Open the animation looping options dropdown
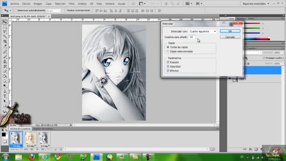The height and width of the screenshot is (161, 286). (x=16, y=149)
